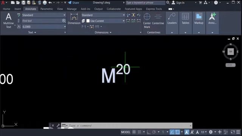Toggle polar tracking in the status bar

tap(154, 132)
